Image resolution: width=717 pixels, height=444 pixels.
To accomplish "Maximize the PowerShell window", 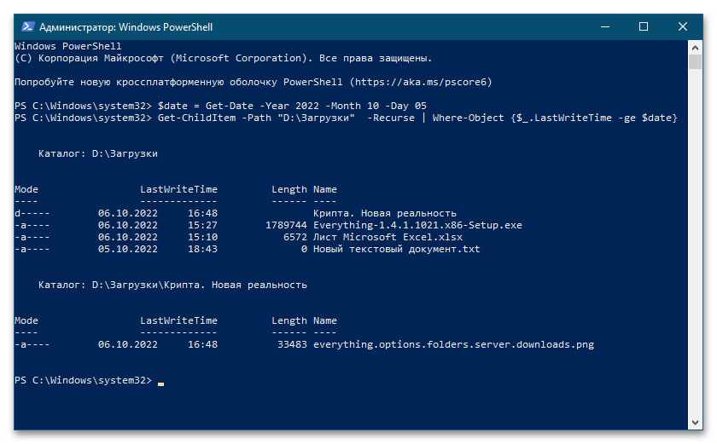I will tap(644, 26).
